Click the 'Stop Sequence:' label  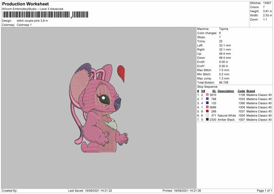point(208,86)
